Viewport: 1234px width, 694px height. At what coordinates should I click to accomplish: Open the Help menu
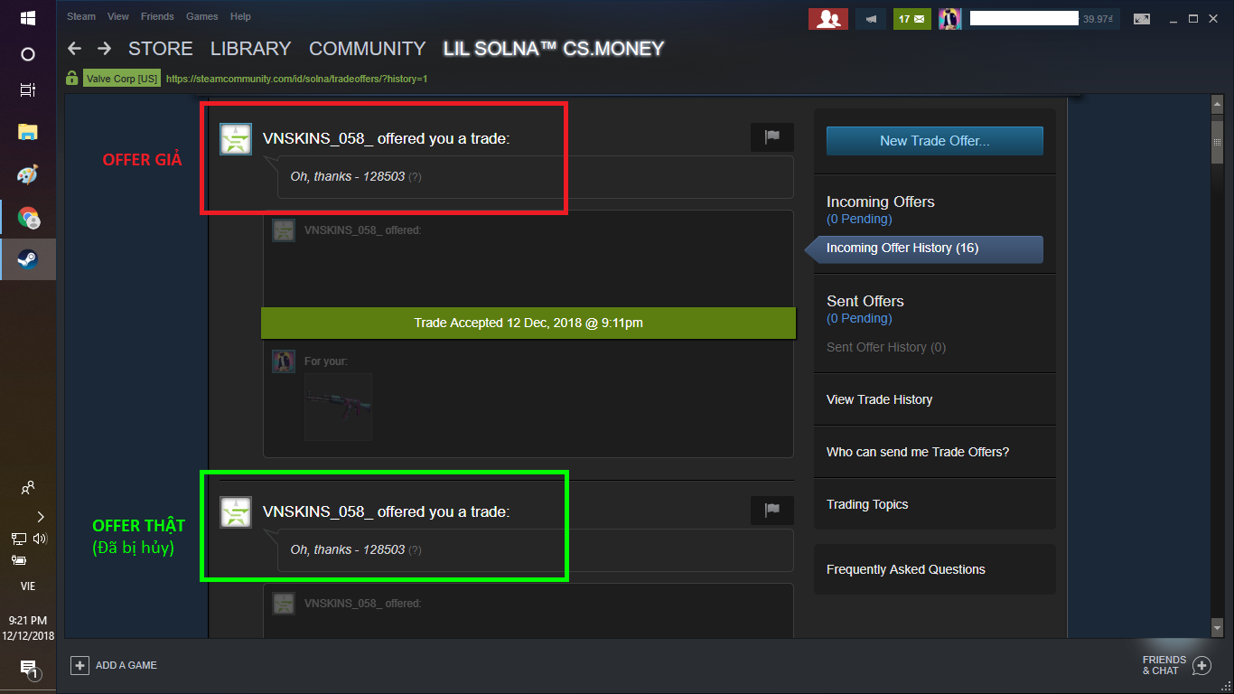(x=240, y=16)
